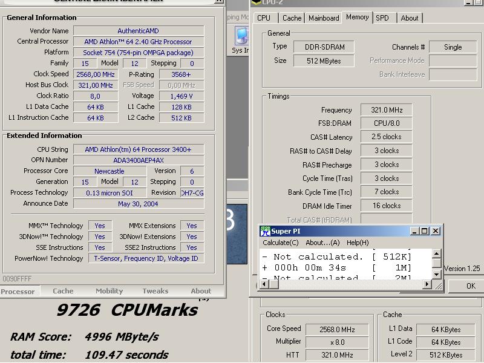
Task: Switch to Cache tab in Central Brain Identifier
Action: (63, 291)
